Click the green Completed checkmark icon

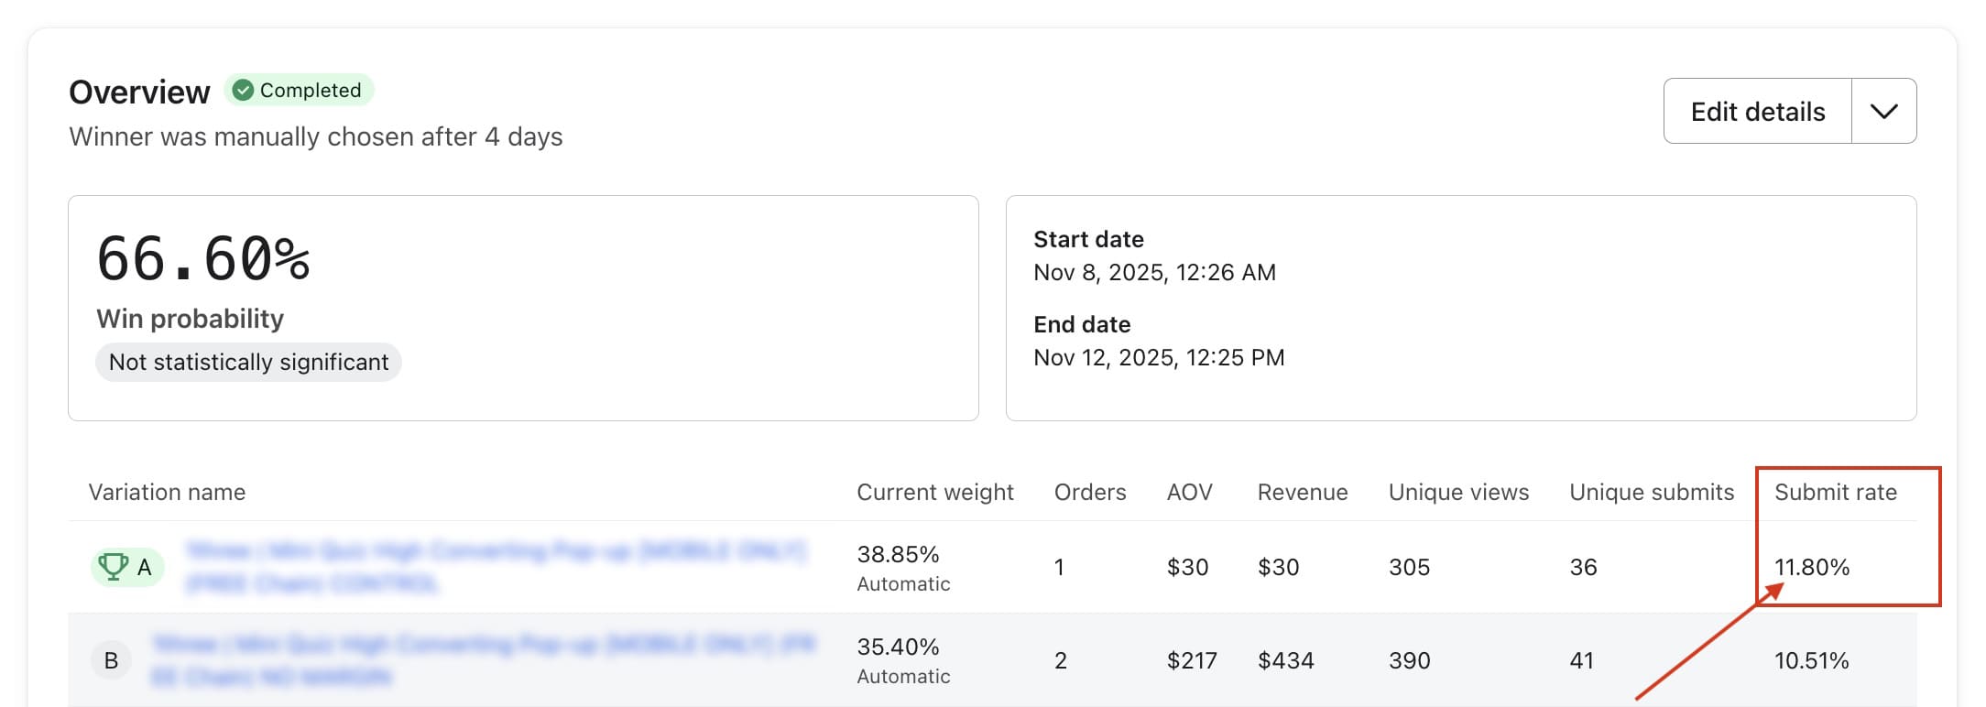[x=243, y=90]
